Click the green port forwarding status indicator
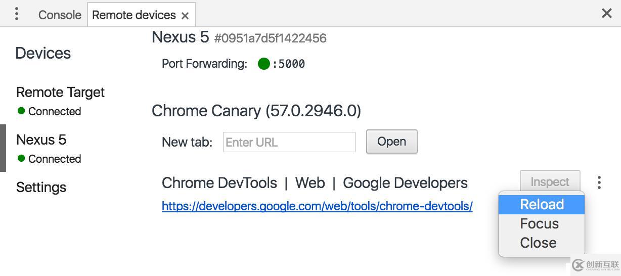621x276 pixels. pyautogui.click(x=263, y=64)
